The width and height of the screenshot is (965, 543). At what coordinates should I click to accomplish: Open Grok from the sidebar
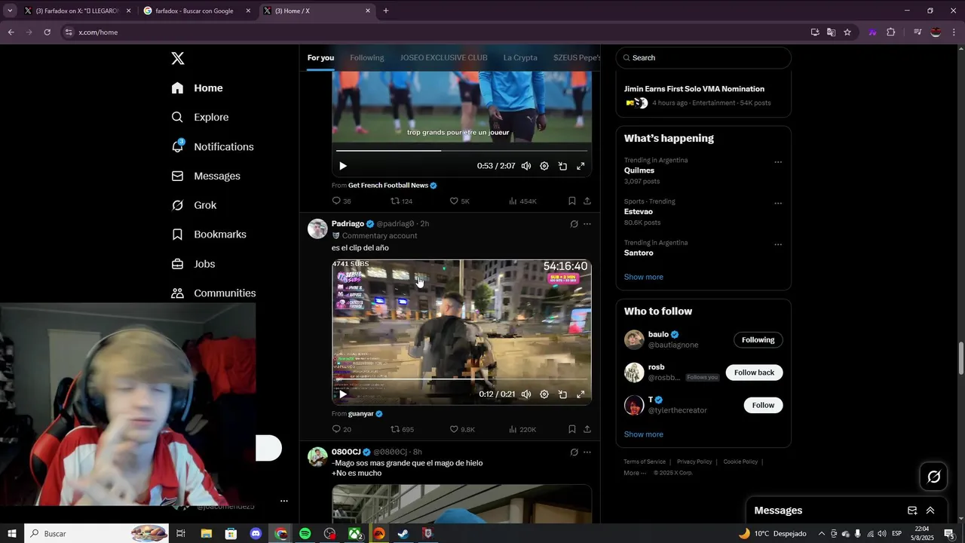point(194,205)
